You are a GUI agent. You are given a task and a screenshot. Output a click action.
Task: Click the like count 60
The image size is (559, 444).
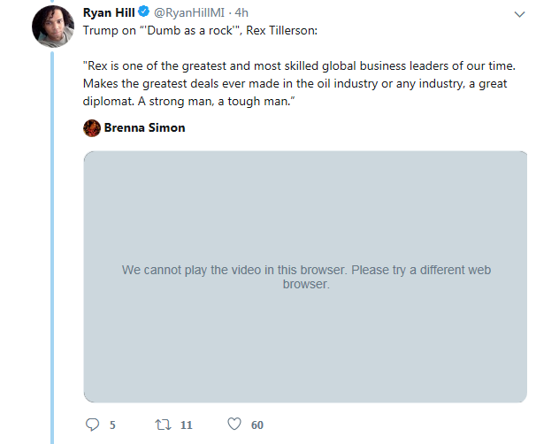pos(257,425)
